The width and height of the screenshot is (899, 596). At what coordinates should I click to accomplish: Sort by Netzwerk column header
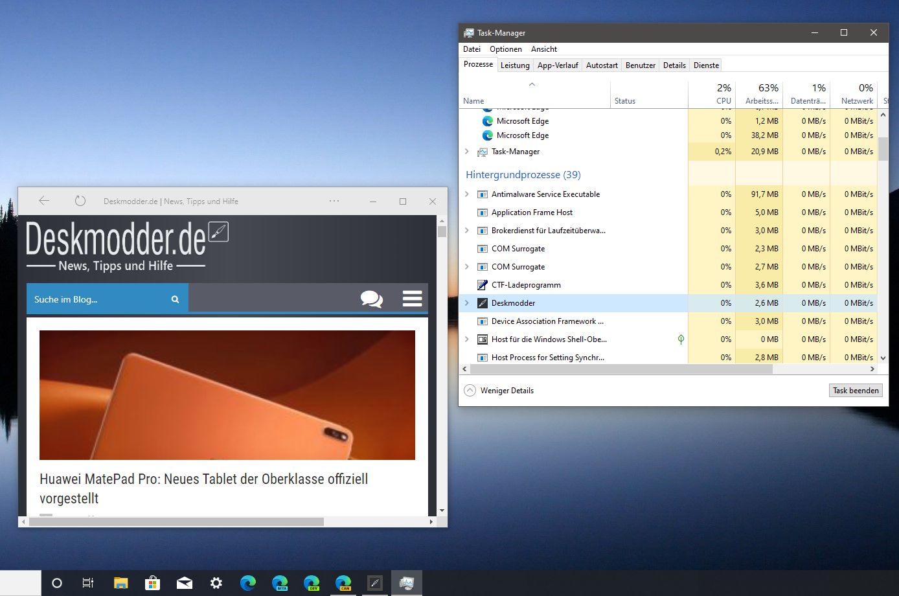pyautogui.click(x=854, y=93)
